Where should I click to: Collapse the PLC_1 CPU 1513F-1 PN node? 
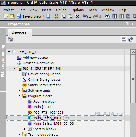click(x=14, y=68)
